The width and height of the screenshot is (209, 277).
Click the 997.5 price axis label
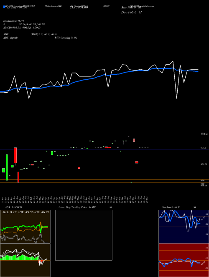pyautogui.click(x=204, y=148)
